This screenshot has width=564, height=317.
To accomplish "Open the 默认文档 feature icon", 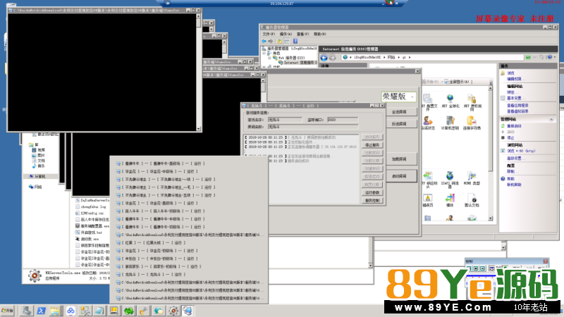I will 472,201.
